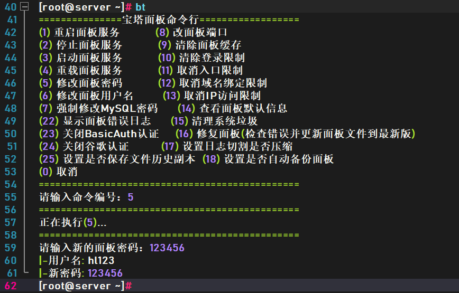Image resolution: width=459 pixels, height=293 pixels.
Task: Click the 宝塔面板命令行 header text
Action: point(160,20)
